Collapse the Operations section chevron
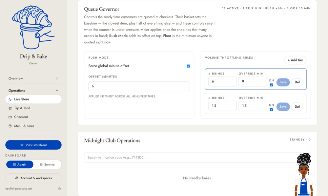 click(x=57, y=91)
